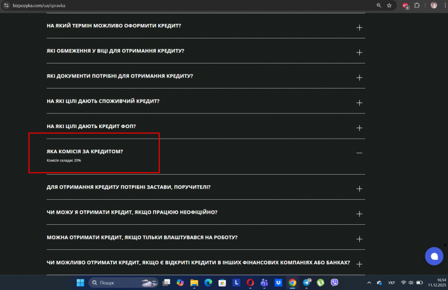Open the blue 'L' app on taskbar
The height and width of the screenshot is (290, 448).
236,282
